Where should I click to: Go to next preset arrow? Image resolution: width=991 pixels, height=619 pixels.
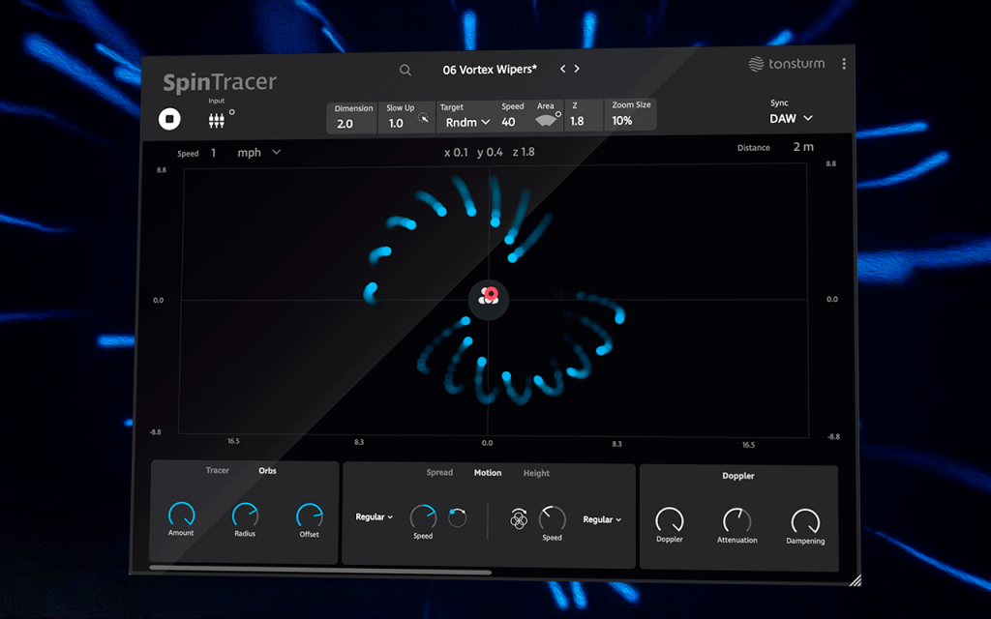click(x=577, y=69)
